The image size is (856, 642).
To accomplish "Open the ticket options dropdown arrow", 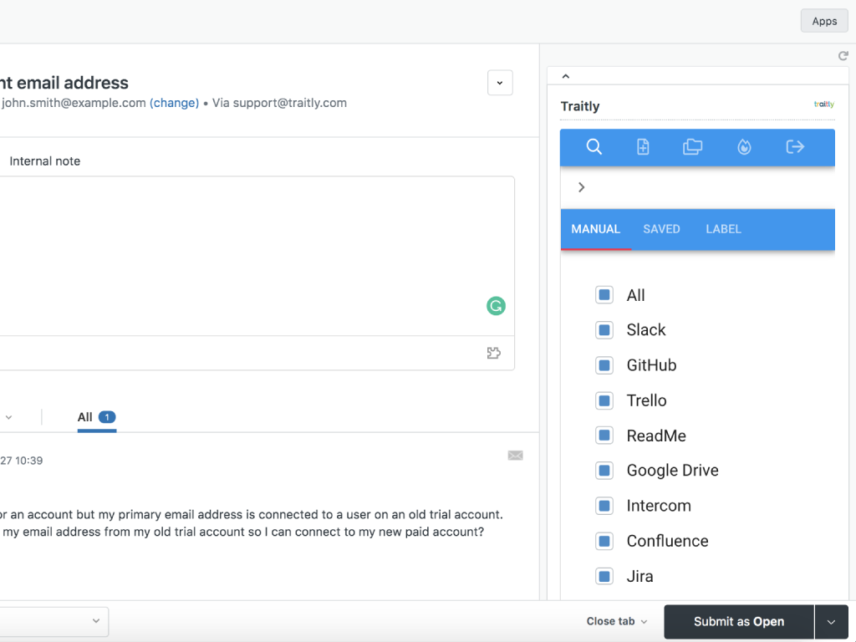I will point(500,83).
